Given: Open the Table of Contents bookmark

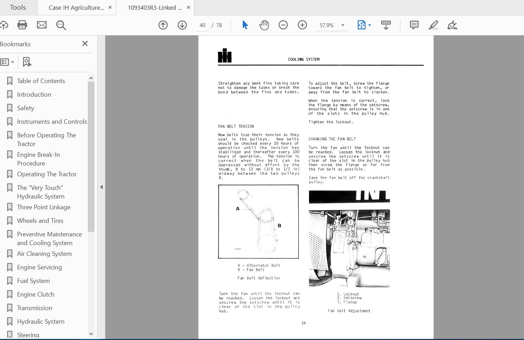Looking at the screenshot, I should (41, 81).
